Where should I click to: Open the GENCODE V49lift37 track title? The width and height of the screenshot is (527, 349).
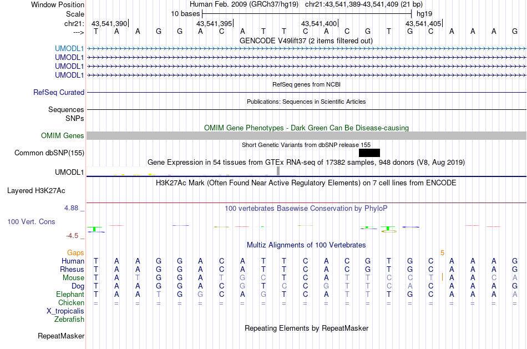[x=306, y=41]
